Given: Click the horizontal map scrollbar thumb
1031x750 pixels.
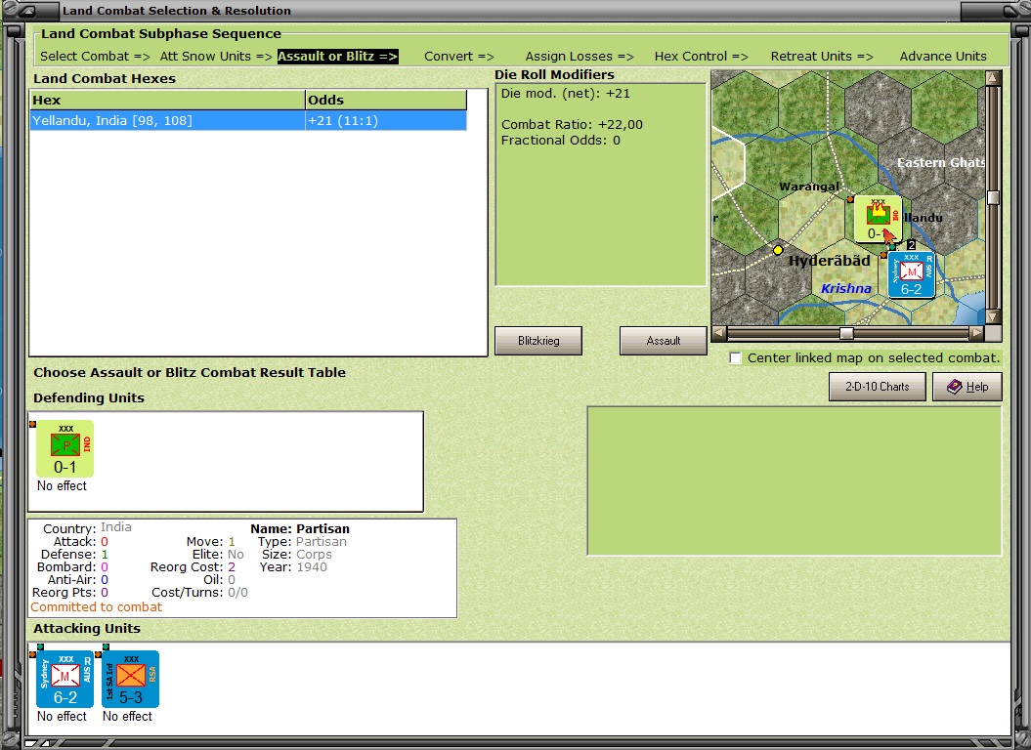Looking at the screenshot, I should (x=846, y=333).
